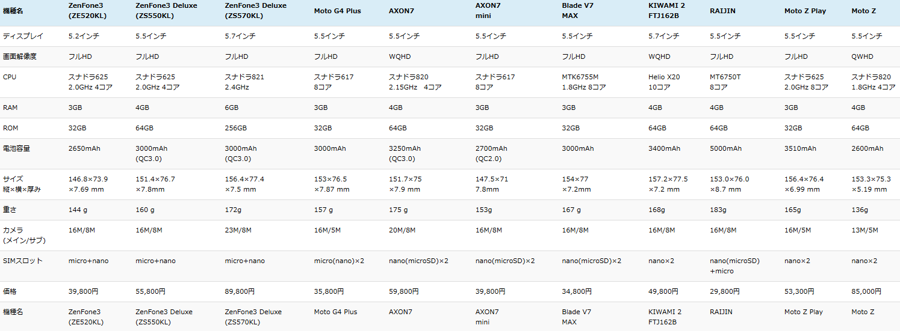Click the ディスプレイ row label
Image resolution: width=900 pixels, height=331 pixels.
coord(23,36)
